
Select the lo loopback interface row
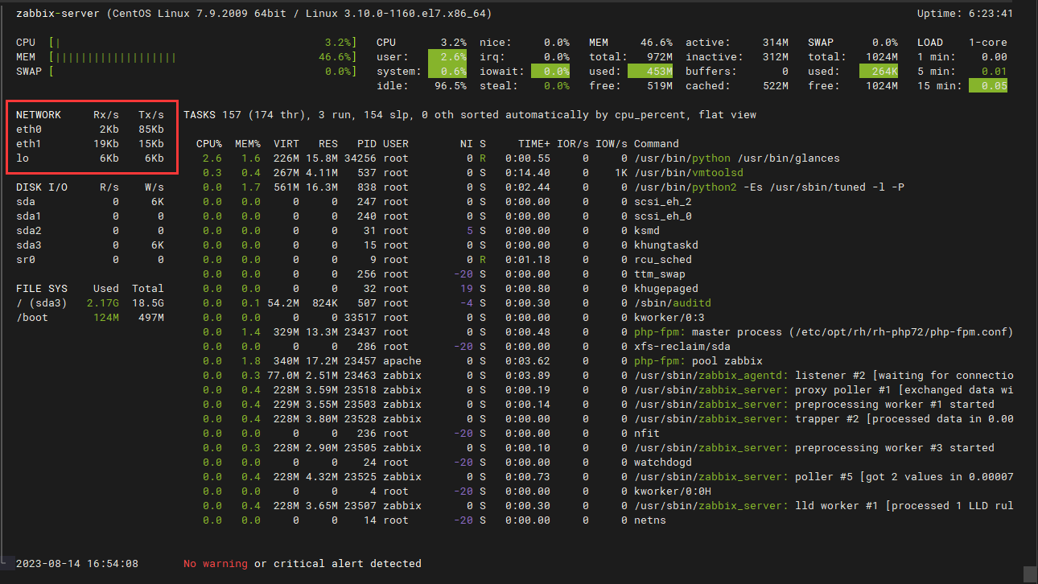point(90,158)
